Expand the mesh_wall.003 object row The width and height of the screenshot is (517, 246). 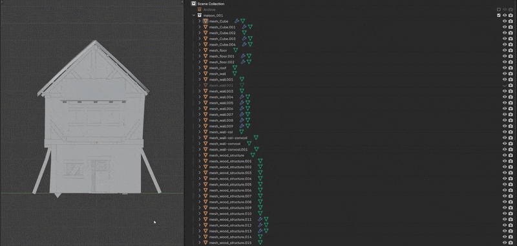[200, 91]
